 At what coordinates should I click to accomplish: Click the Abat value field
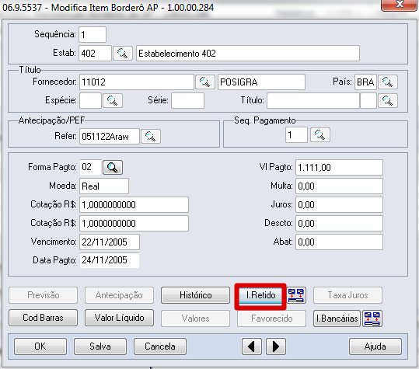pyautogui.click(x=339, y=242)
